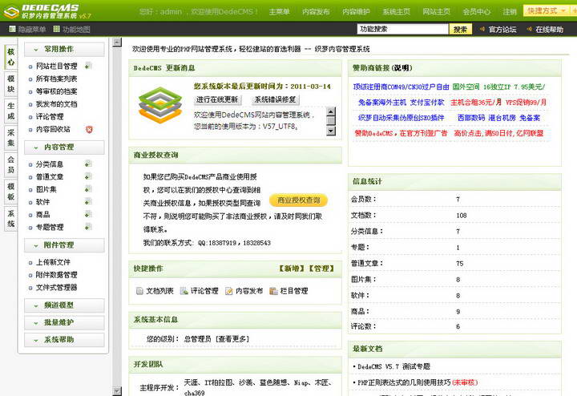This screenshot has width=577, height=396.
Task: Open 评论管理 quick action icon
Action: [184, 291]
